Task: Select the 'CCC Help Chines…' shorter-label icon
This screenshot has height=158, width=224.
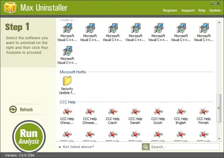Action: point(67,112)
